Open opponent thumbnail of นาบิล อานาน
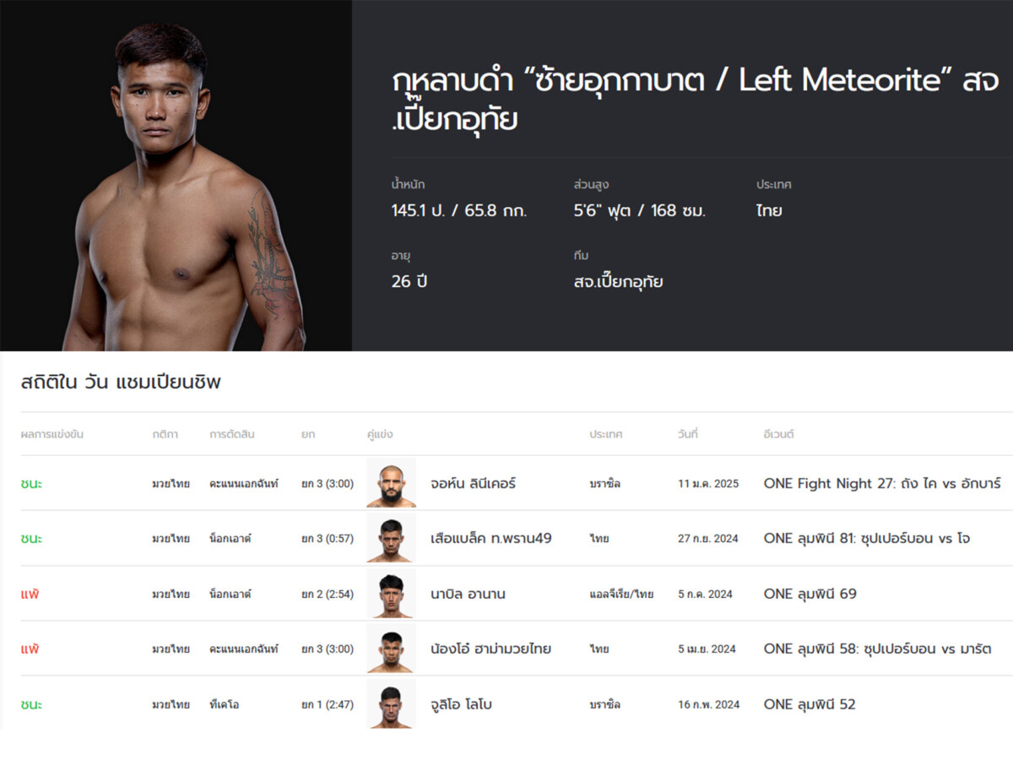This screenshot has height=760, width=1013. click(x=391, y=594)
